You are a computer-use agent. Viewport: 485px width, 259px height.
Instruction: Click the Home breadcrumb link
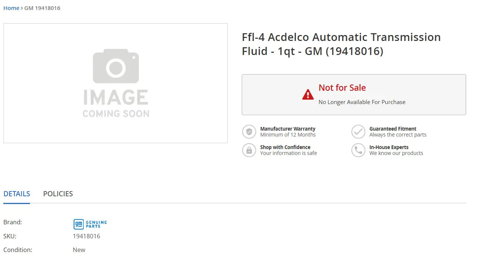pyautogui.click(x=11, y=8)
